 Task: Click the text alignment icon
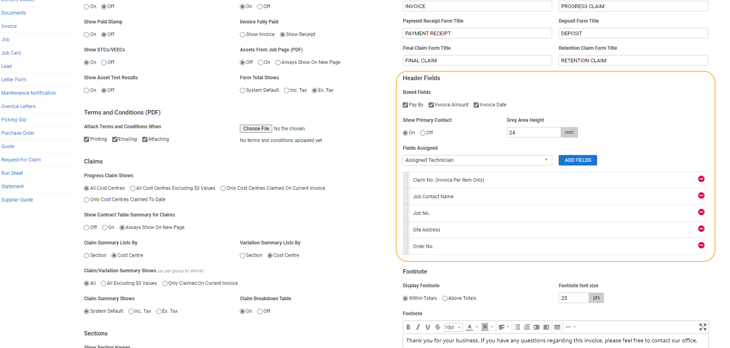pyautogui.click(x=501, y=327)
